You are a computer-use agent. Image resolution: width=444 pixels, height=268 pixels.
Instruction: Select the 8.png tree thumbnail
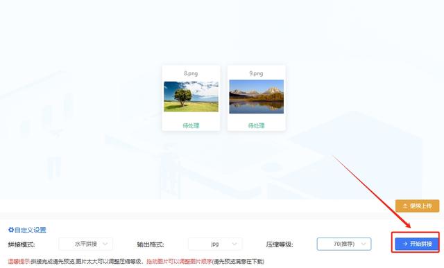point(191,97)
